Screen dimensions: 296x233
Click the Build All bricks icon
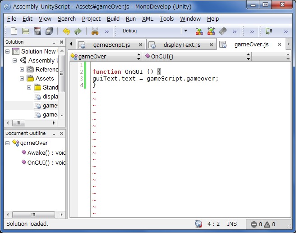pos(199,31)
